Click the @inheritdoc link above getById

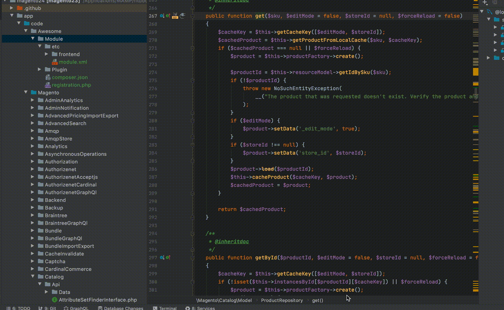(x=232, y=242)
